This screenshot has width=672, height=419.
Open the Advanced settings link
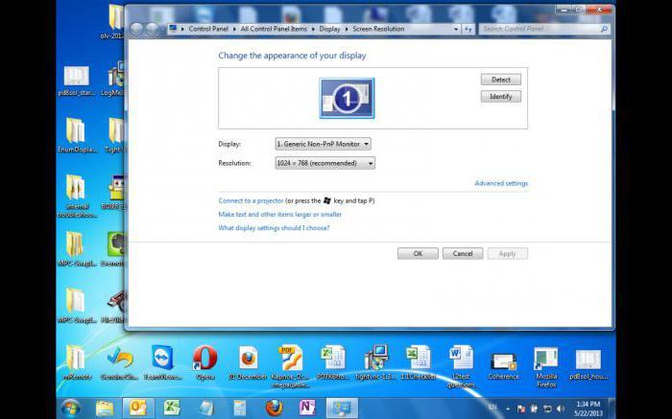501,183
